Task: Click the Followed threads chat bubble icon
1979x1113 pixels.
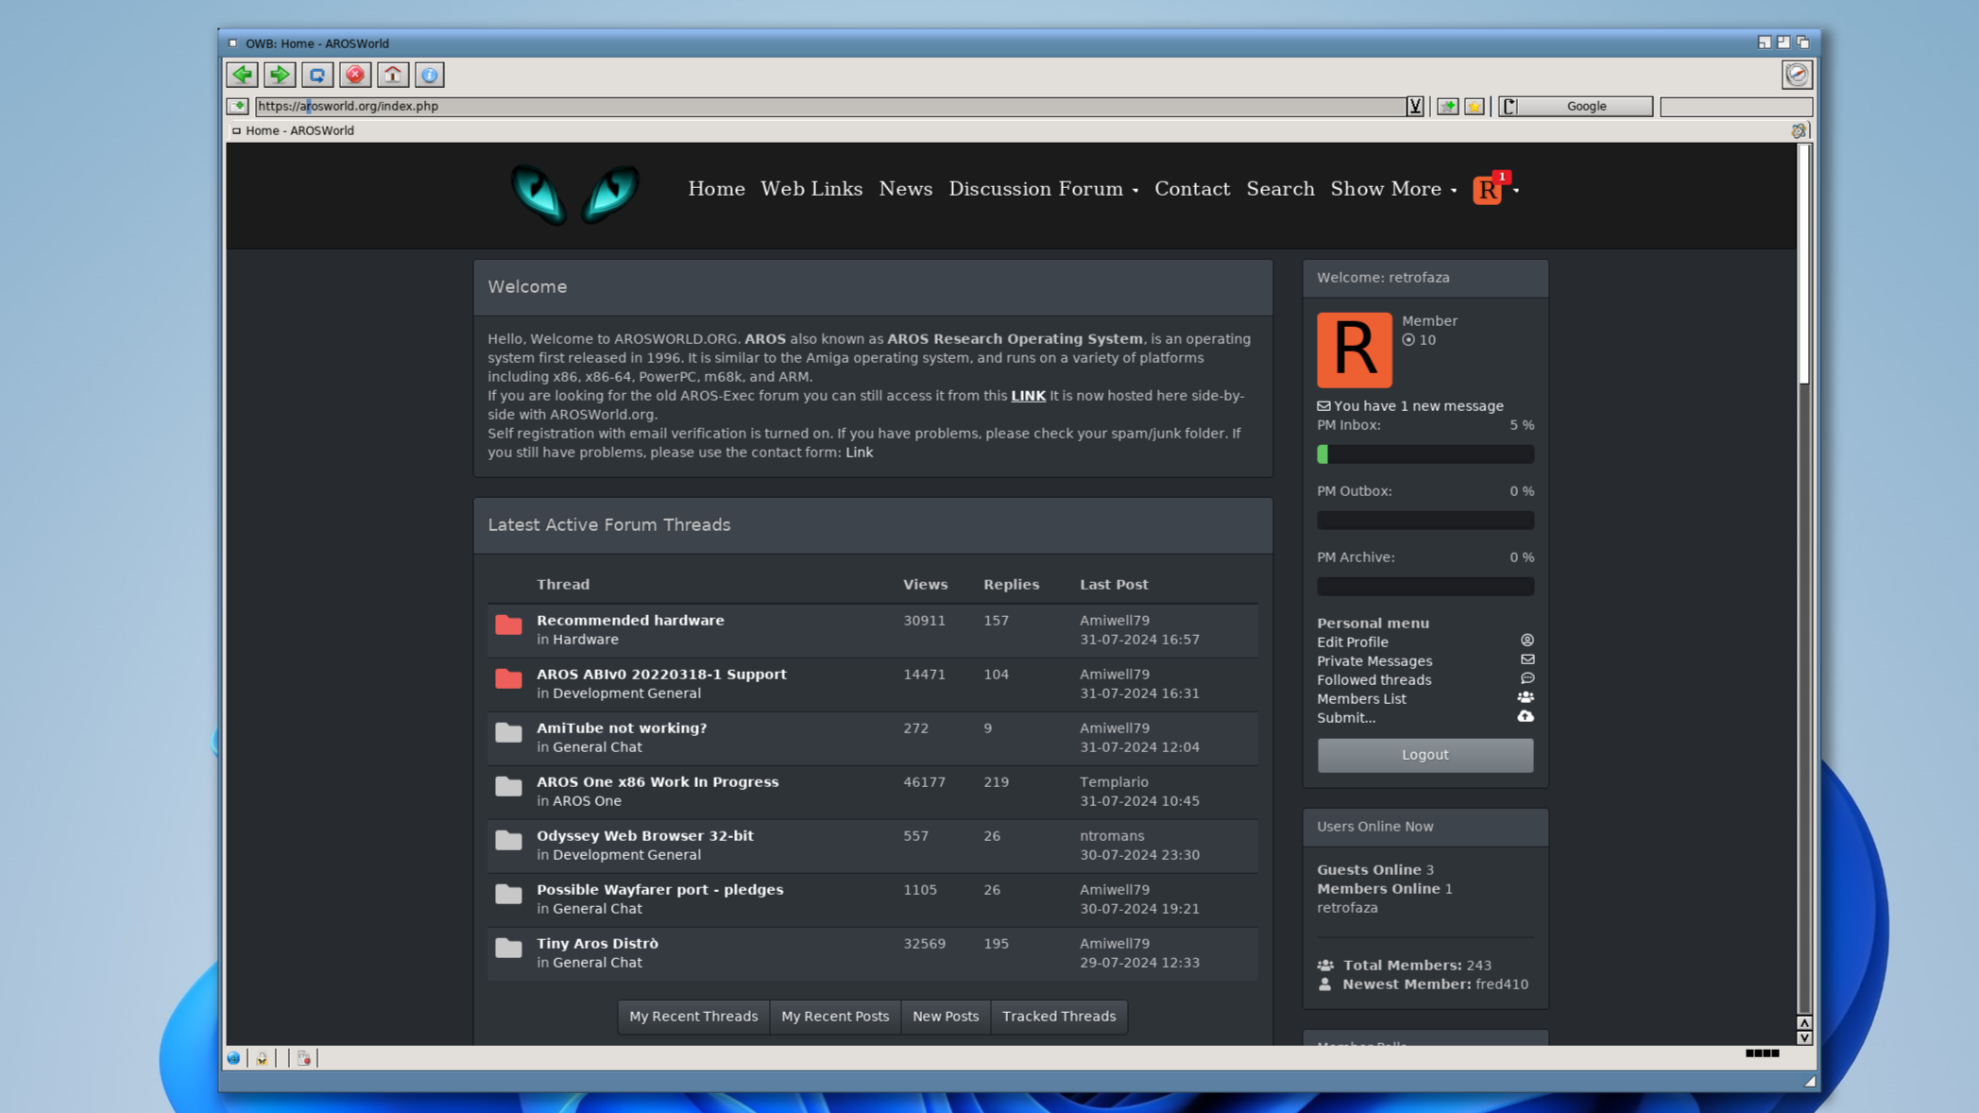Action: tap(1527, 678)
